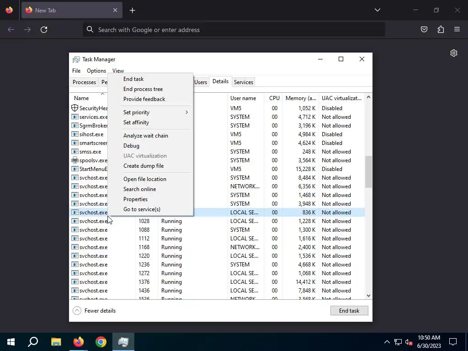Open Firefox new tab settings gear

point(454,53)
